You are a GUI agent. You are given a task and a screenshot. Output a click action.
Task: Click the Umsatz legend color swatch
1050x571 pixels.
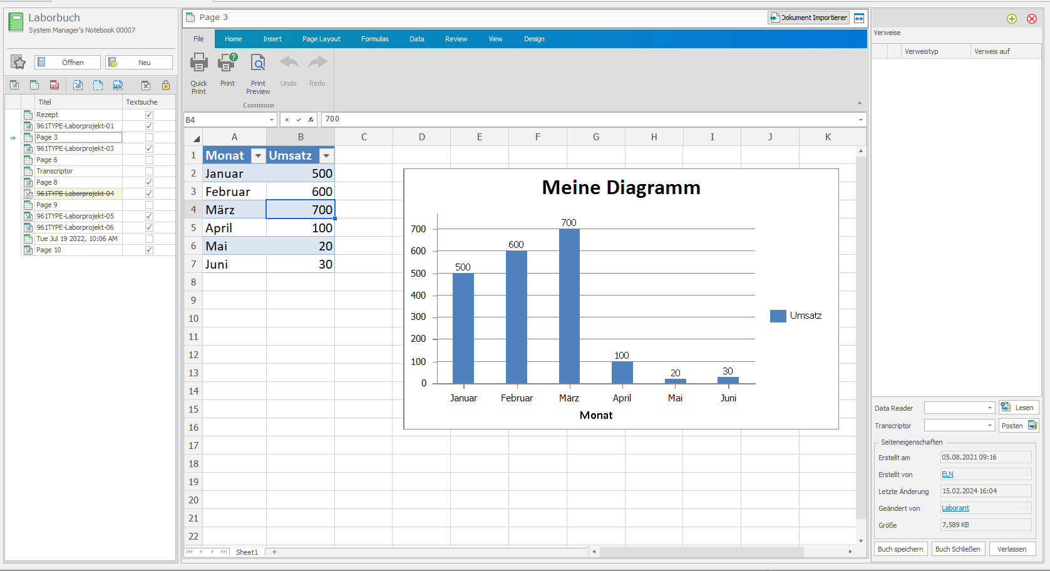click(778, 316)
